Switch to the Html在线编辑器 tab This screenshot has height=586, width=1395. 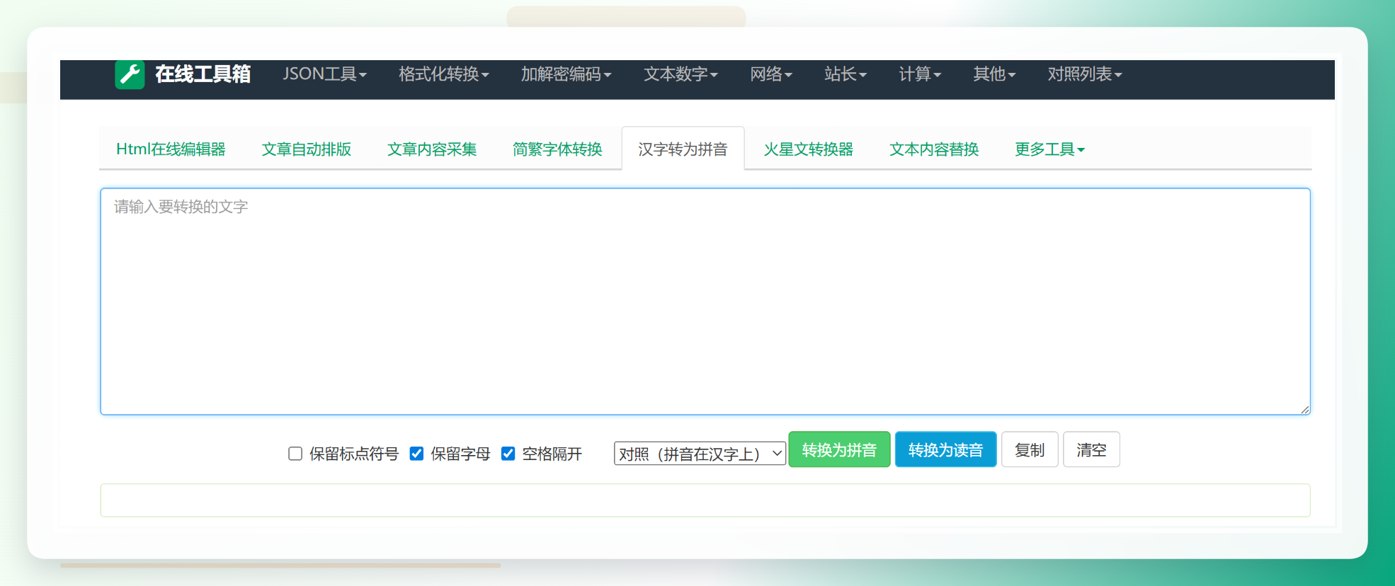tap(171, 149)
